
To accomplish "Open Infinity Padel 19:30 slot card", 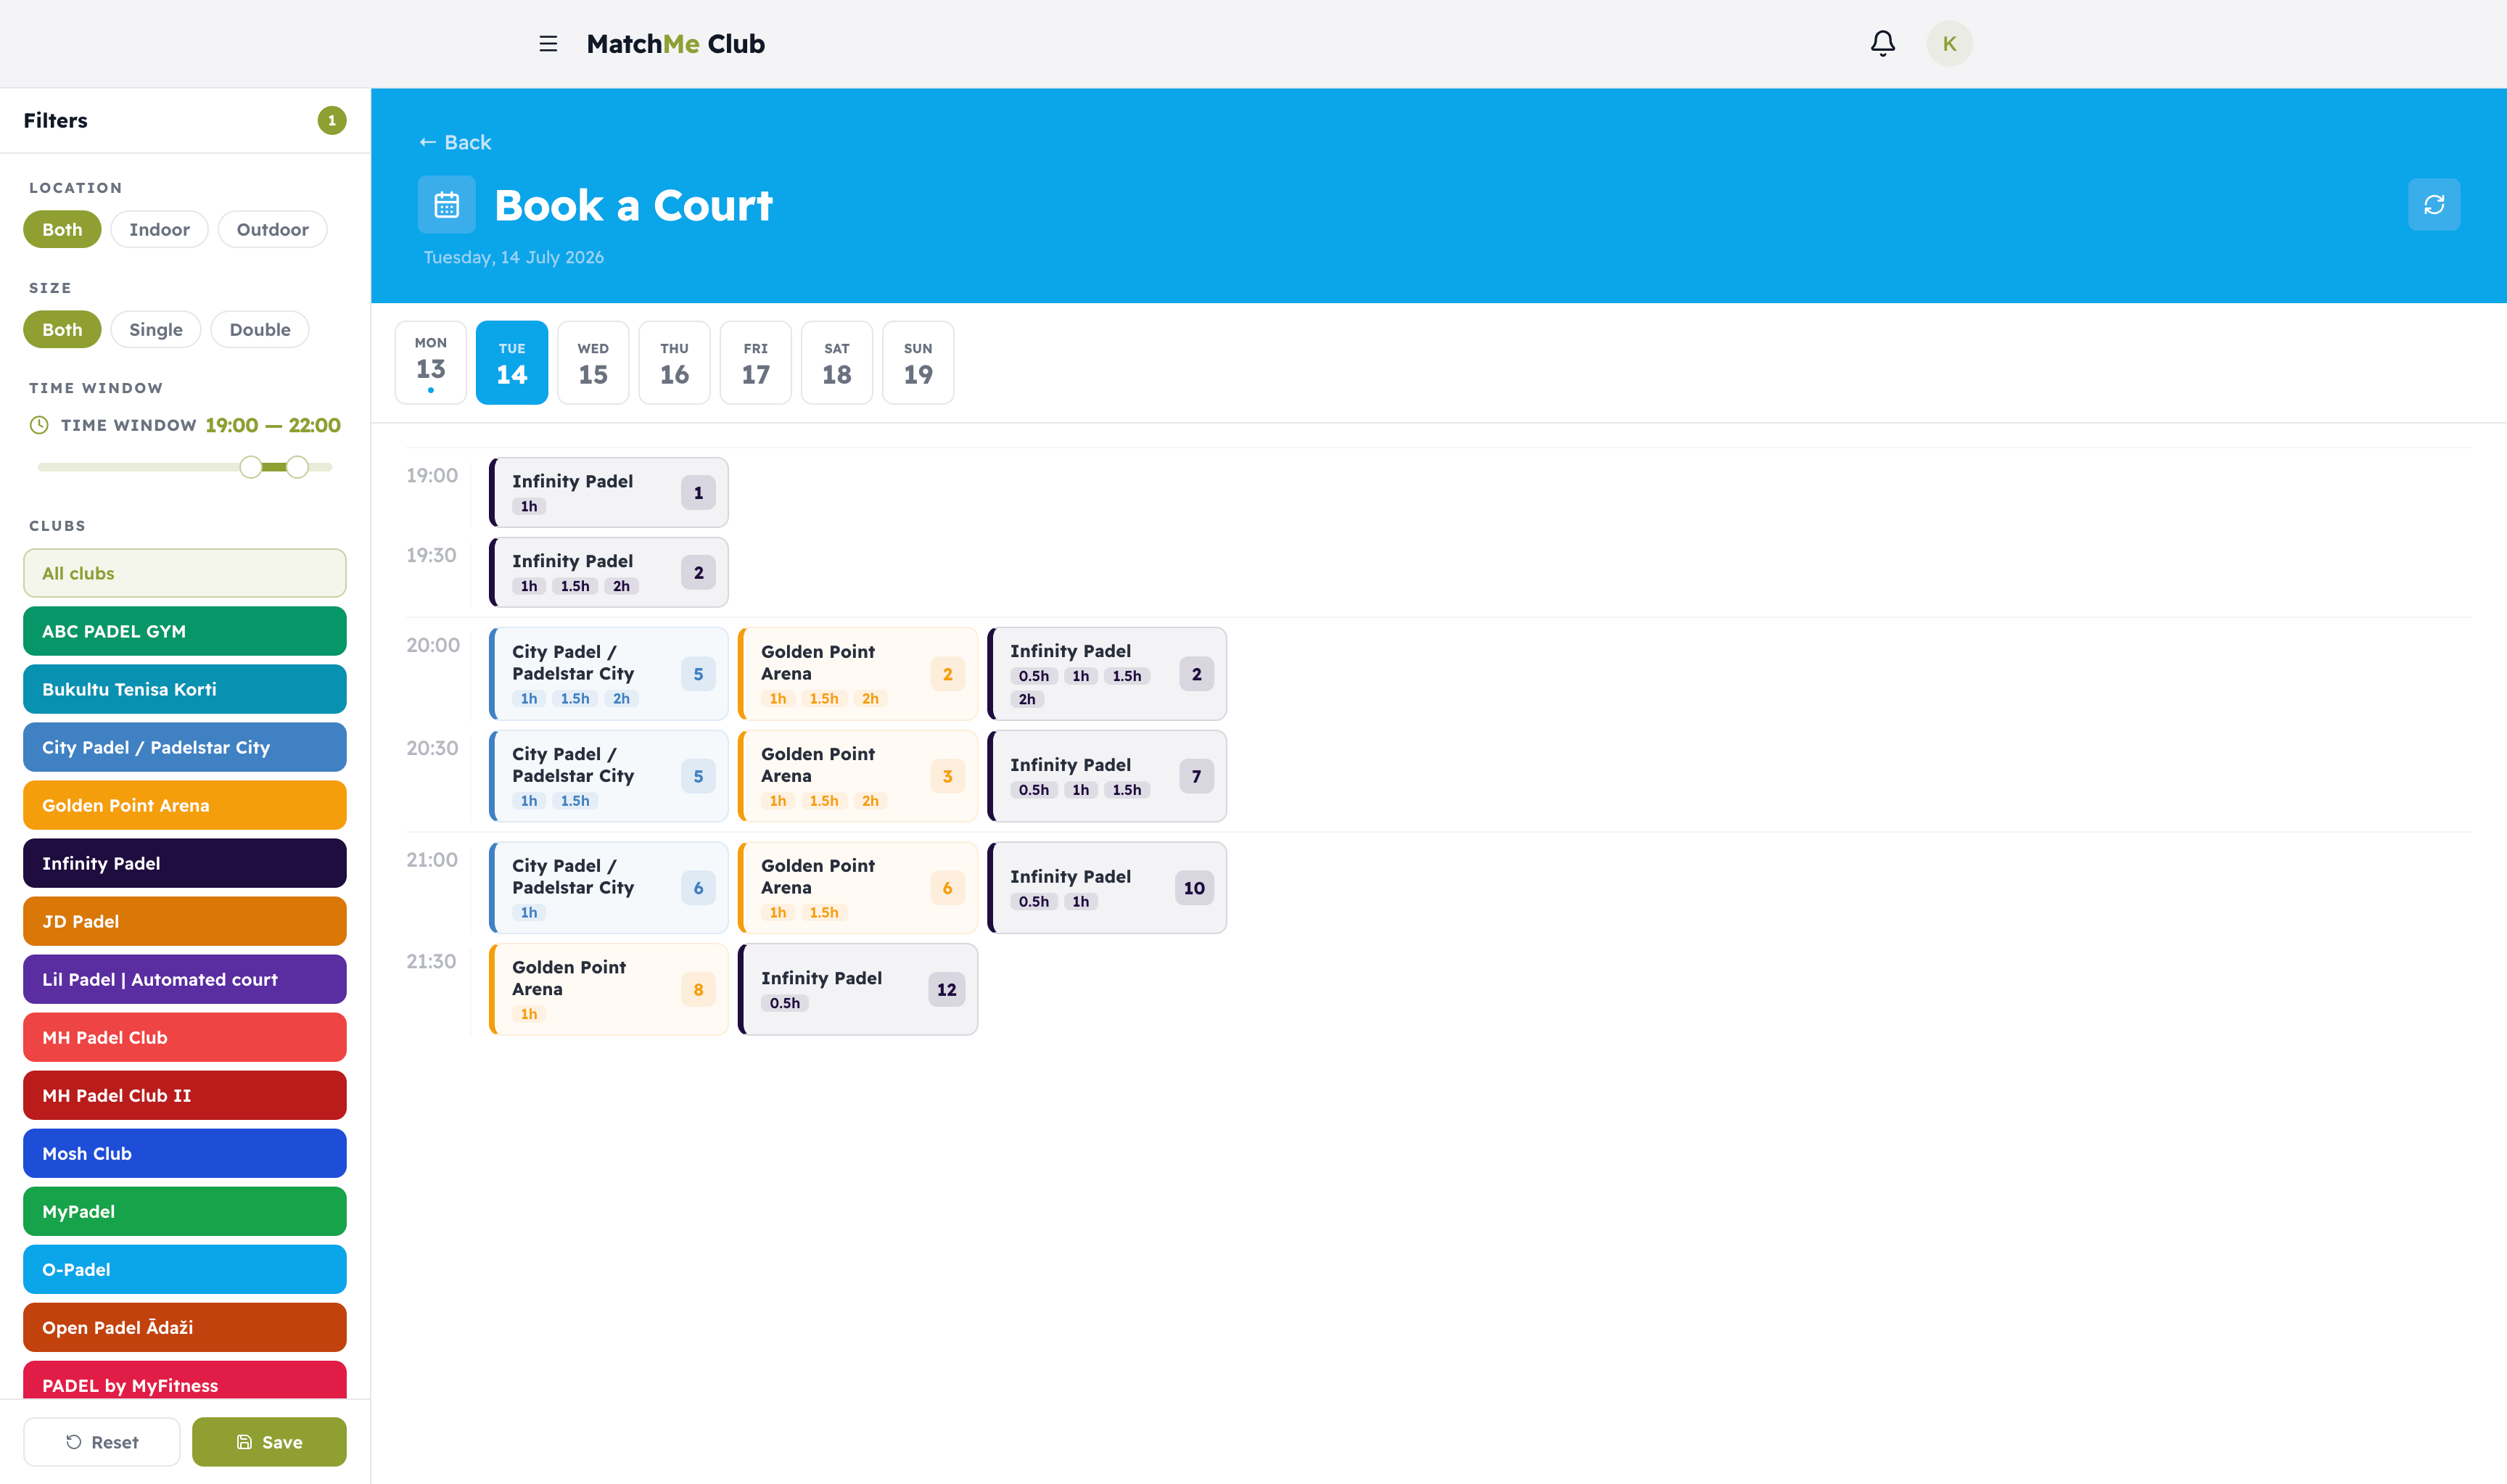I will [608, 572].
